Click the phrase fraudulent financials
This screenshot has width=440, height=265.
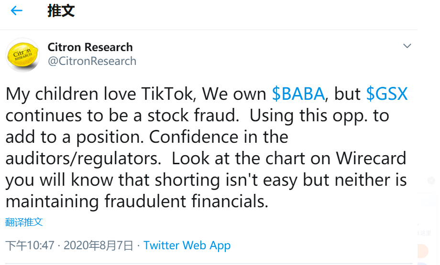(x=186, y=201)
